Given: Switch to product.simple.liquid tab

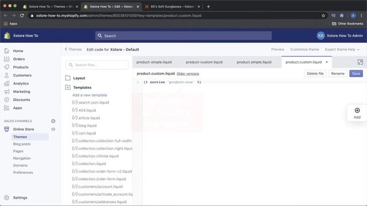Looking at the screenshot, I should (x=254, y=62).
